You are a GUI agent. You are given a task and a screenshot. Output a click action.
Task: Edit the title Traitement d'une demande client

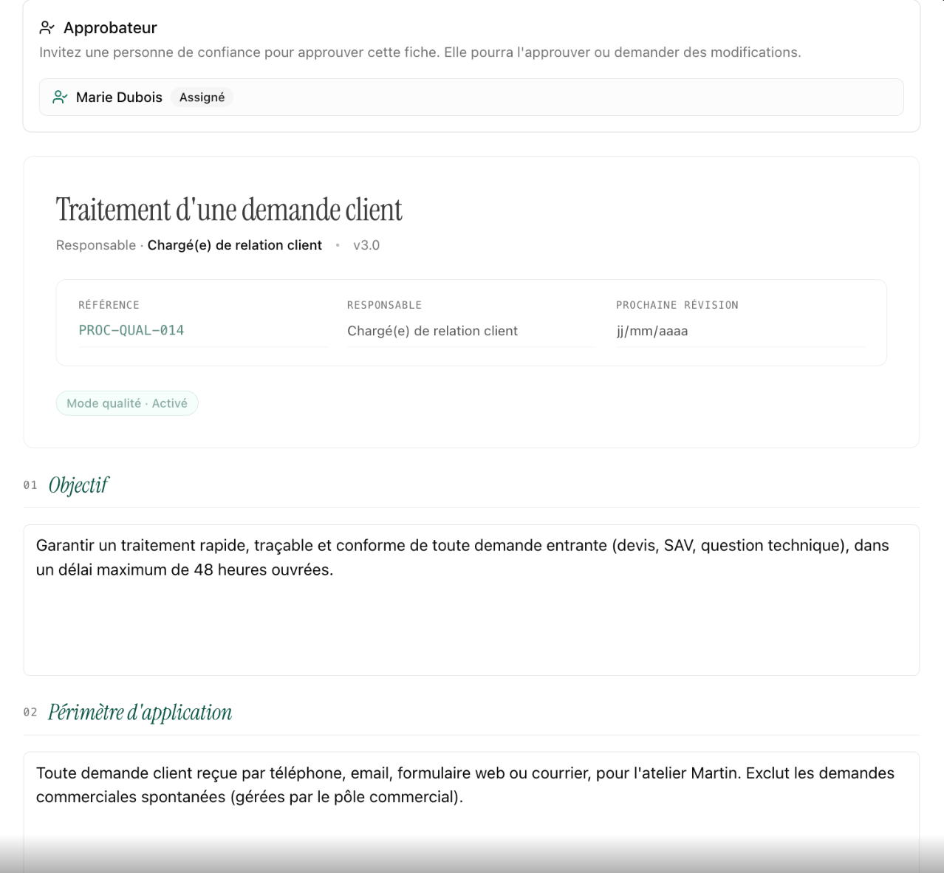point(229,210)
